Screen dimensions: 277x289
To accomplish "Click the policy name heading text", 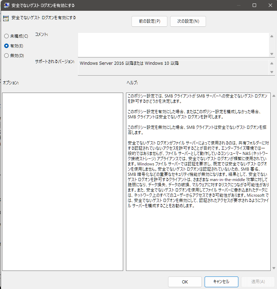I will pos(43,18).
